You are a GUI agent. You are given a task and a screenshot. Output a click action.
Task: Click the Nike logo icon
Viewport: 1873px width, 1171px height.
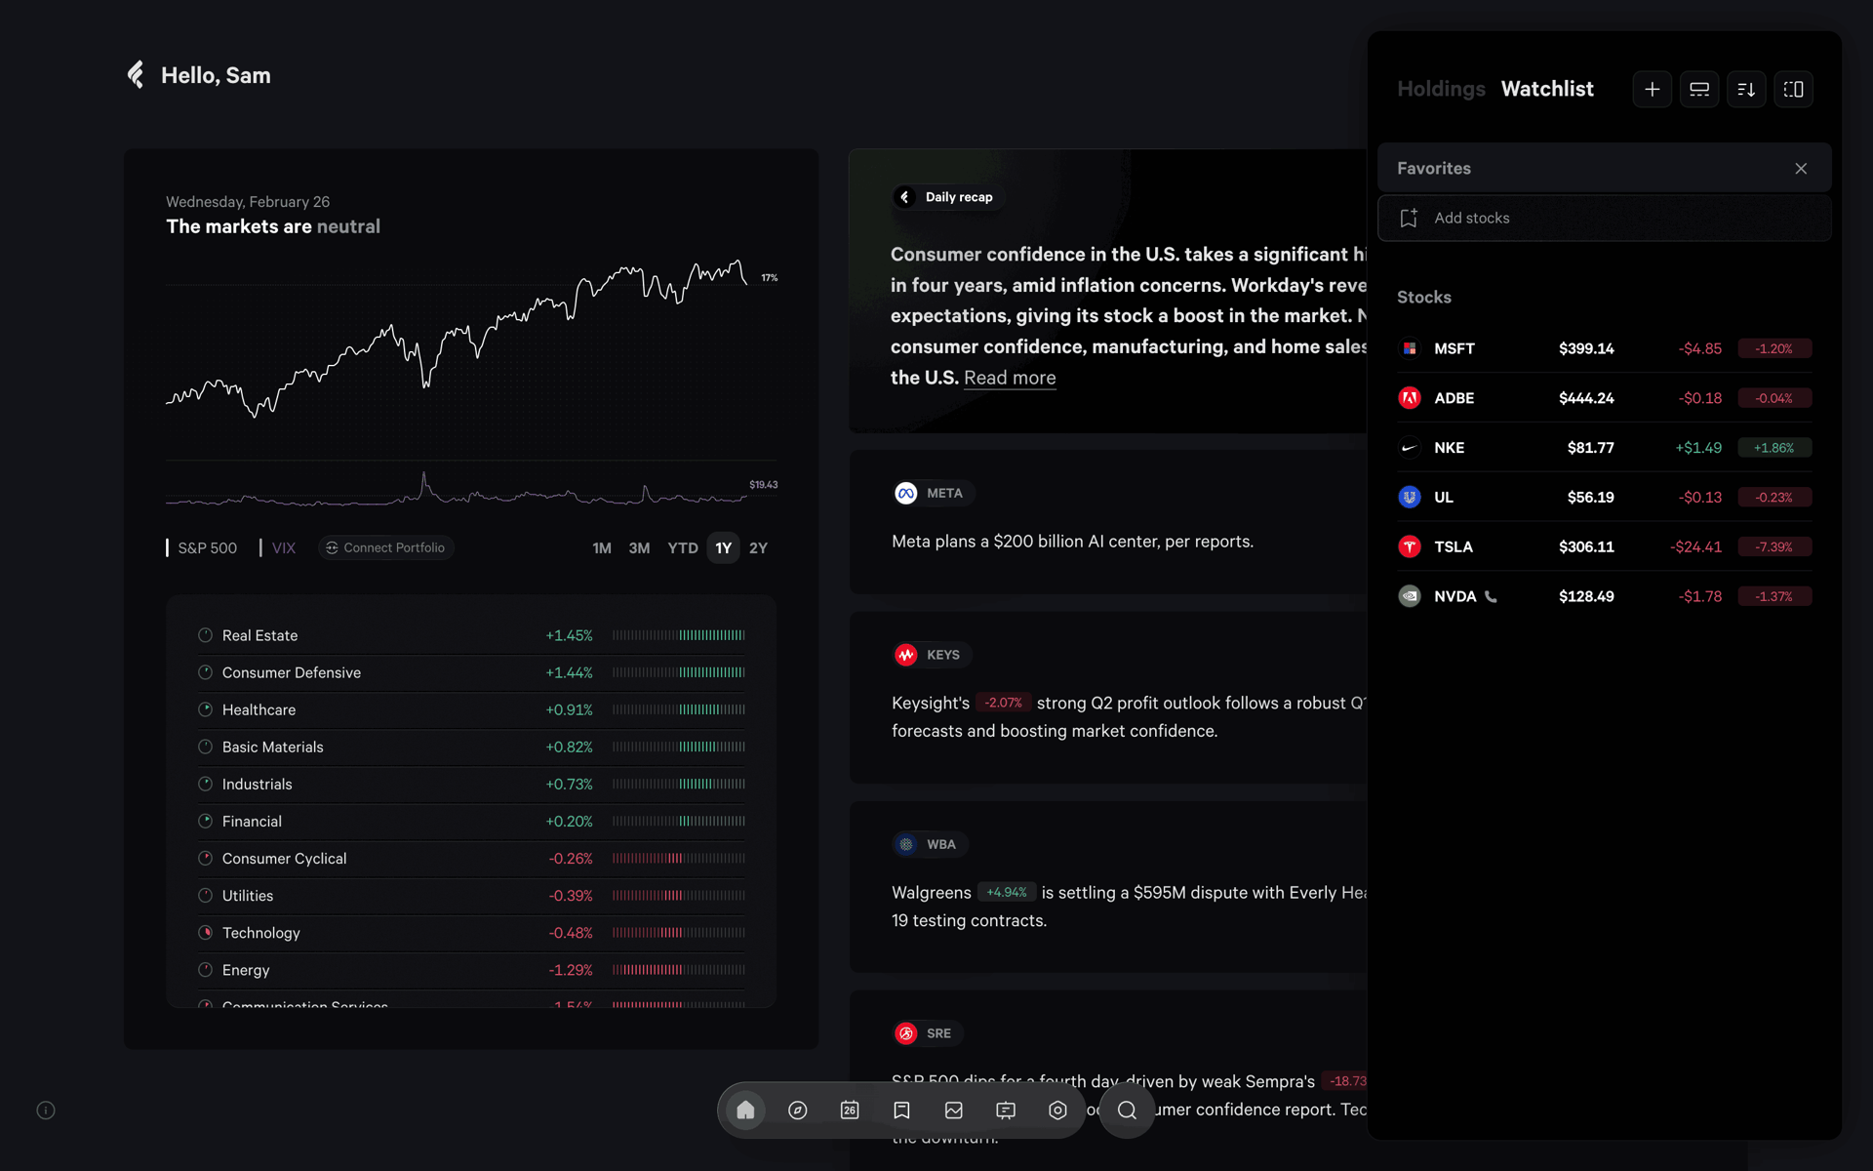point(1410,448)
